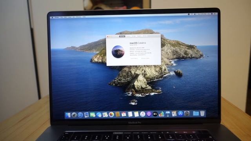
Task: Click the macOS Catalina round logo
Action: point(118,52)
